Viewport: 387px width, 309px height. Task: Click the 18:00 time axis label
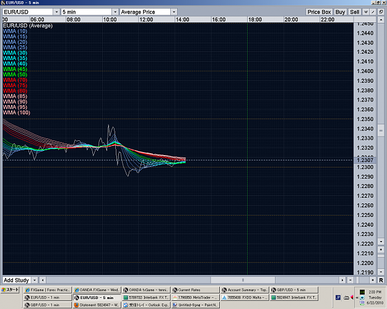click(254, 19)
